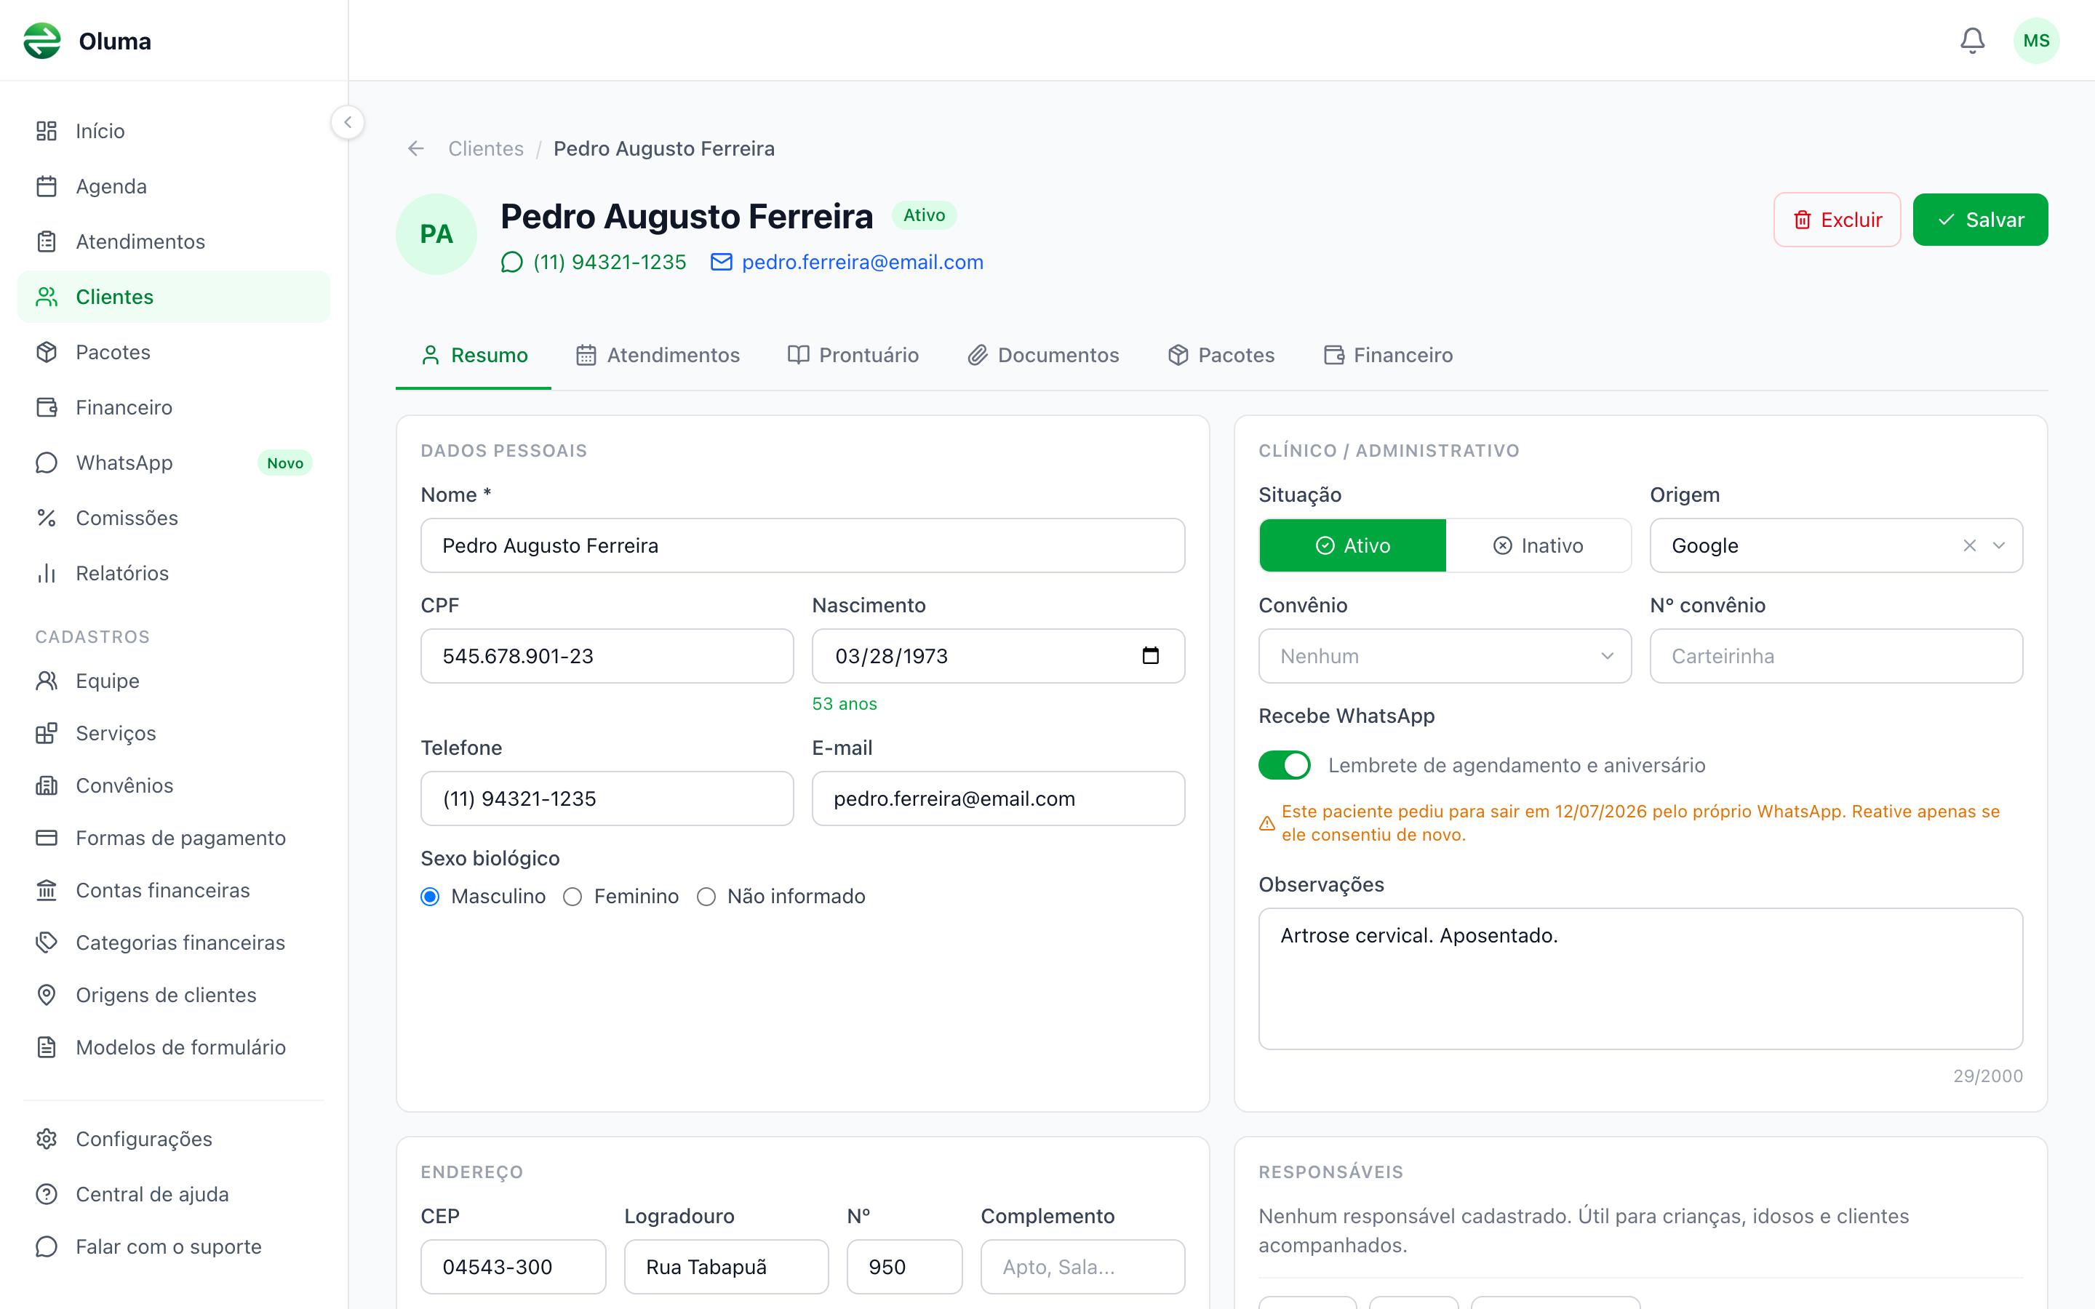Click the Pacotes box icon in sidebar
Screen dimensions: 2095x1309
click(x=47, y=353)
